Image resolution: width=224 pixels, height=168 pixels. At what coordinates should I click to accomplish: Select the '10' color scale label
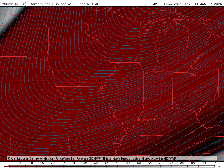tap(31, 163)
